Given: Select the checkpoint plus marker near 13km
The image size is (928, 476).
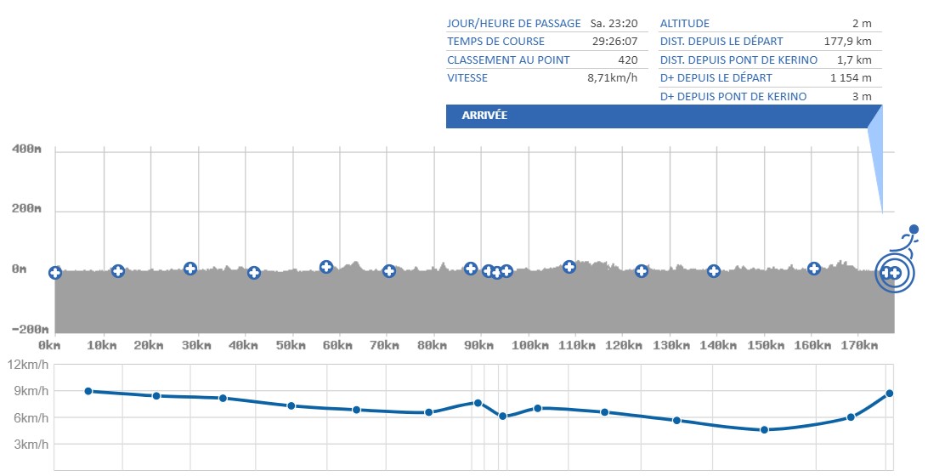Looking at the screenshot, I should (x=118, y=271).
